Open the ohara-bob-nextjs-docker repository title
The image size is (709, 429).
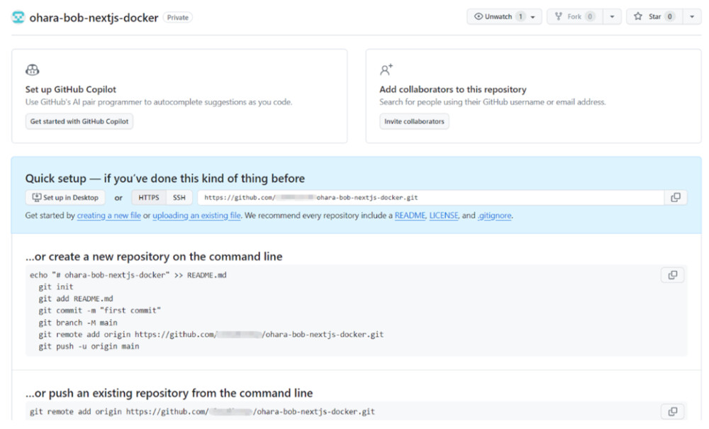tap(94, 18)
